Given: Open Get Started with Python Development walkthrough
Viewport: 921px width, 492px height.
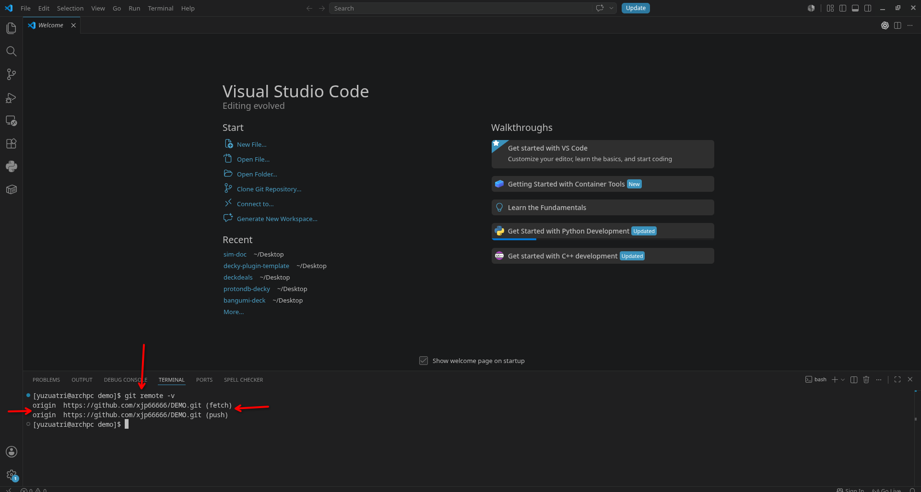Looking at the screenshot, I should [x=602, y=231].
